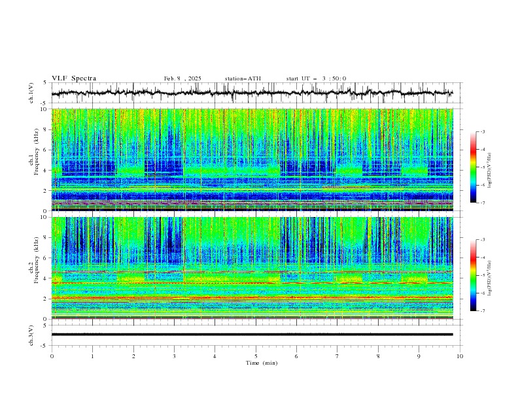518x400 pixels.
Task: Click the ch.2 spectrogram color scale bar
Action: click(x=473, y=275)
